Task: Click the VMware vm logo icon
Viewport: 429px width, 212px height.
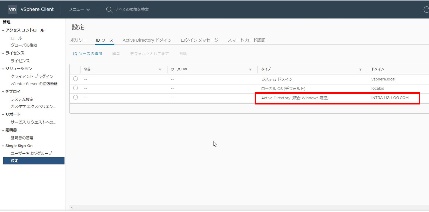Action: pos(12,9)
